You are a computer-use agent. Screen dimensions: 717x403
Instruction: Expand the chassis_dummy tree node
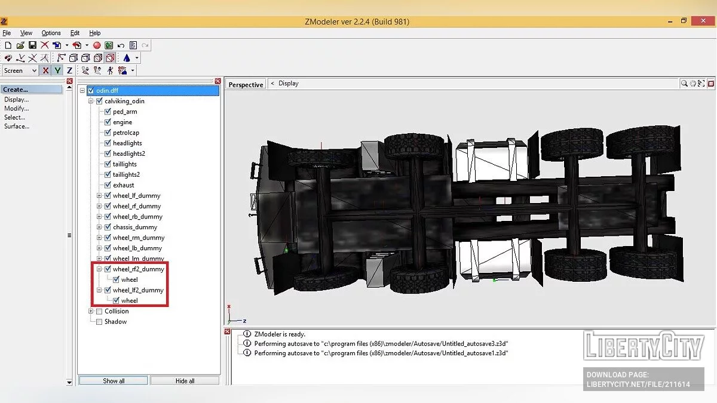(x=100, y=227)
